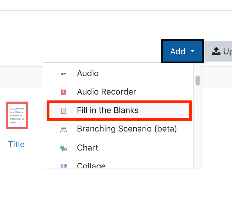Click the Chart pie icon
Viewport: 232px width, 202px height.
pyautogui.click(x=64, y=148)
